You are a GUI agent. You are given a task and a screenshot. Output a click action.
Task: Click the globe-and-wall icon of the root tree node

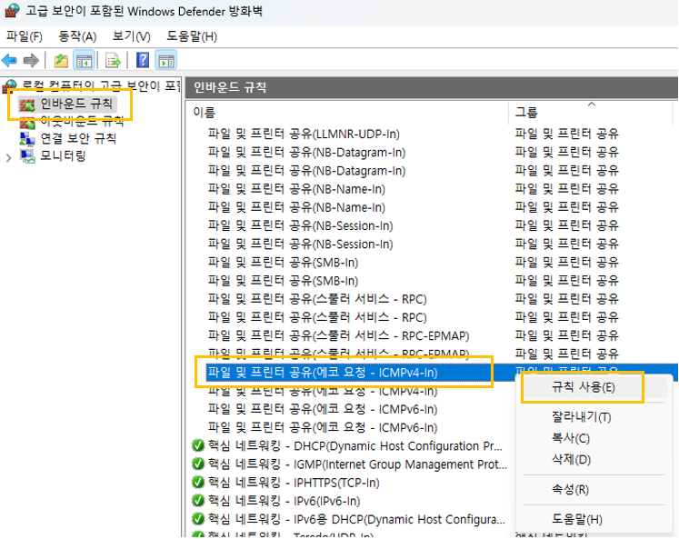(9, 86)
